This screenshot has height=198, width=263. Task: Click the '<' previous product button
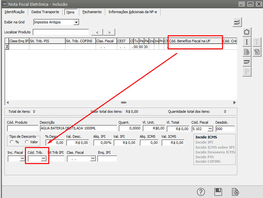(x=97, y=32)
